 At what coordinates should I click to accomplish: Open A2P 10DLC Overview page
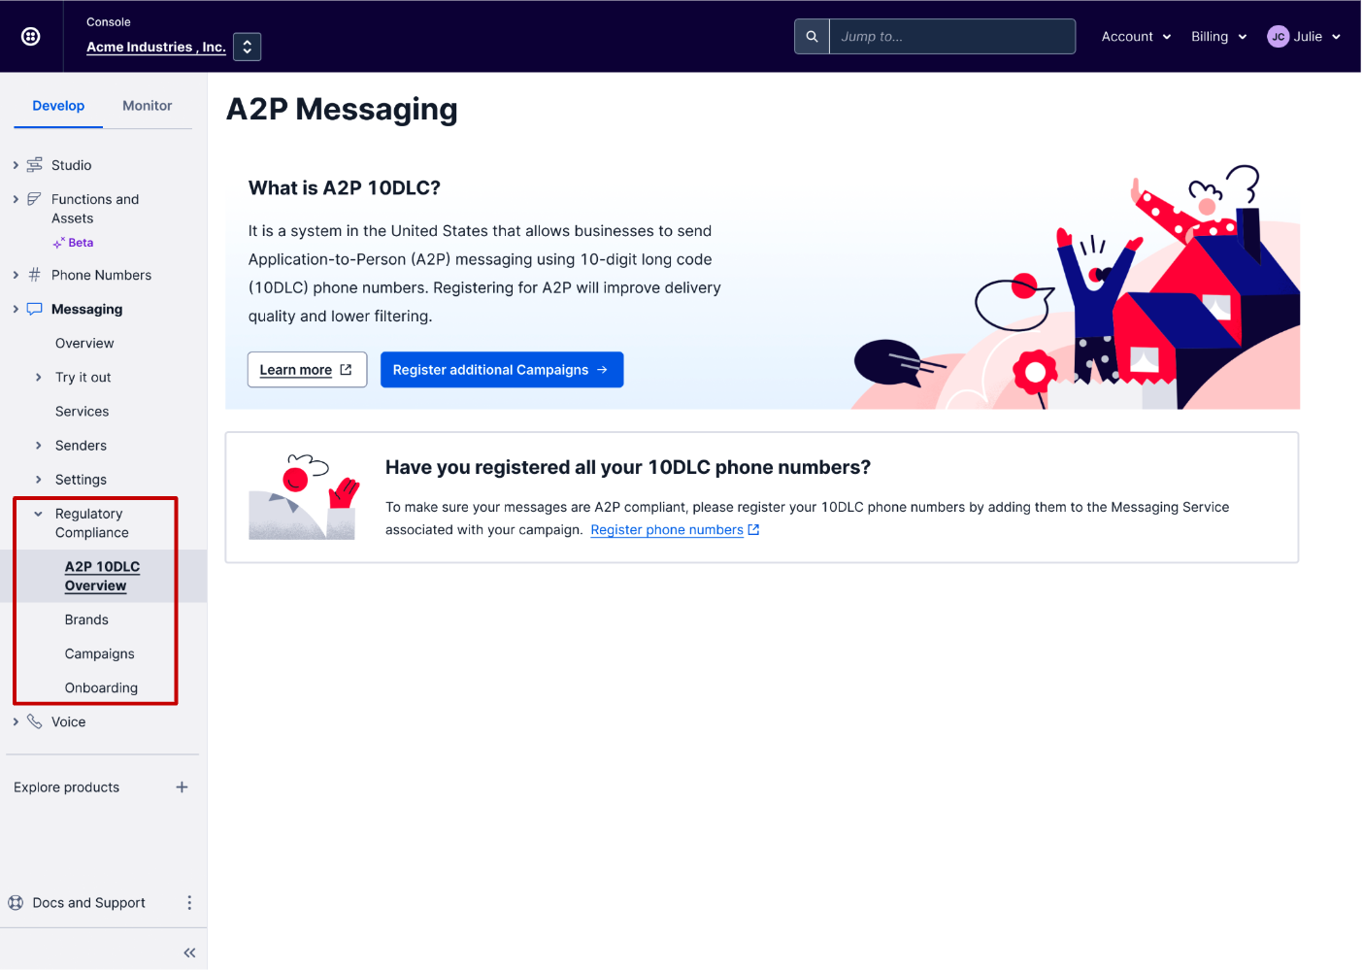point(103,577)
